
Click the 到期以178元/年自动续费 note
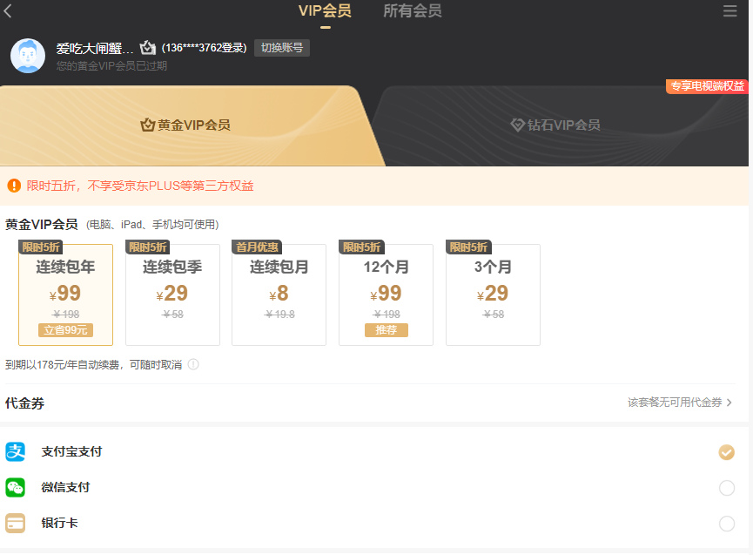pos(94,365)
